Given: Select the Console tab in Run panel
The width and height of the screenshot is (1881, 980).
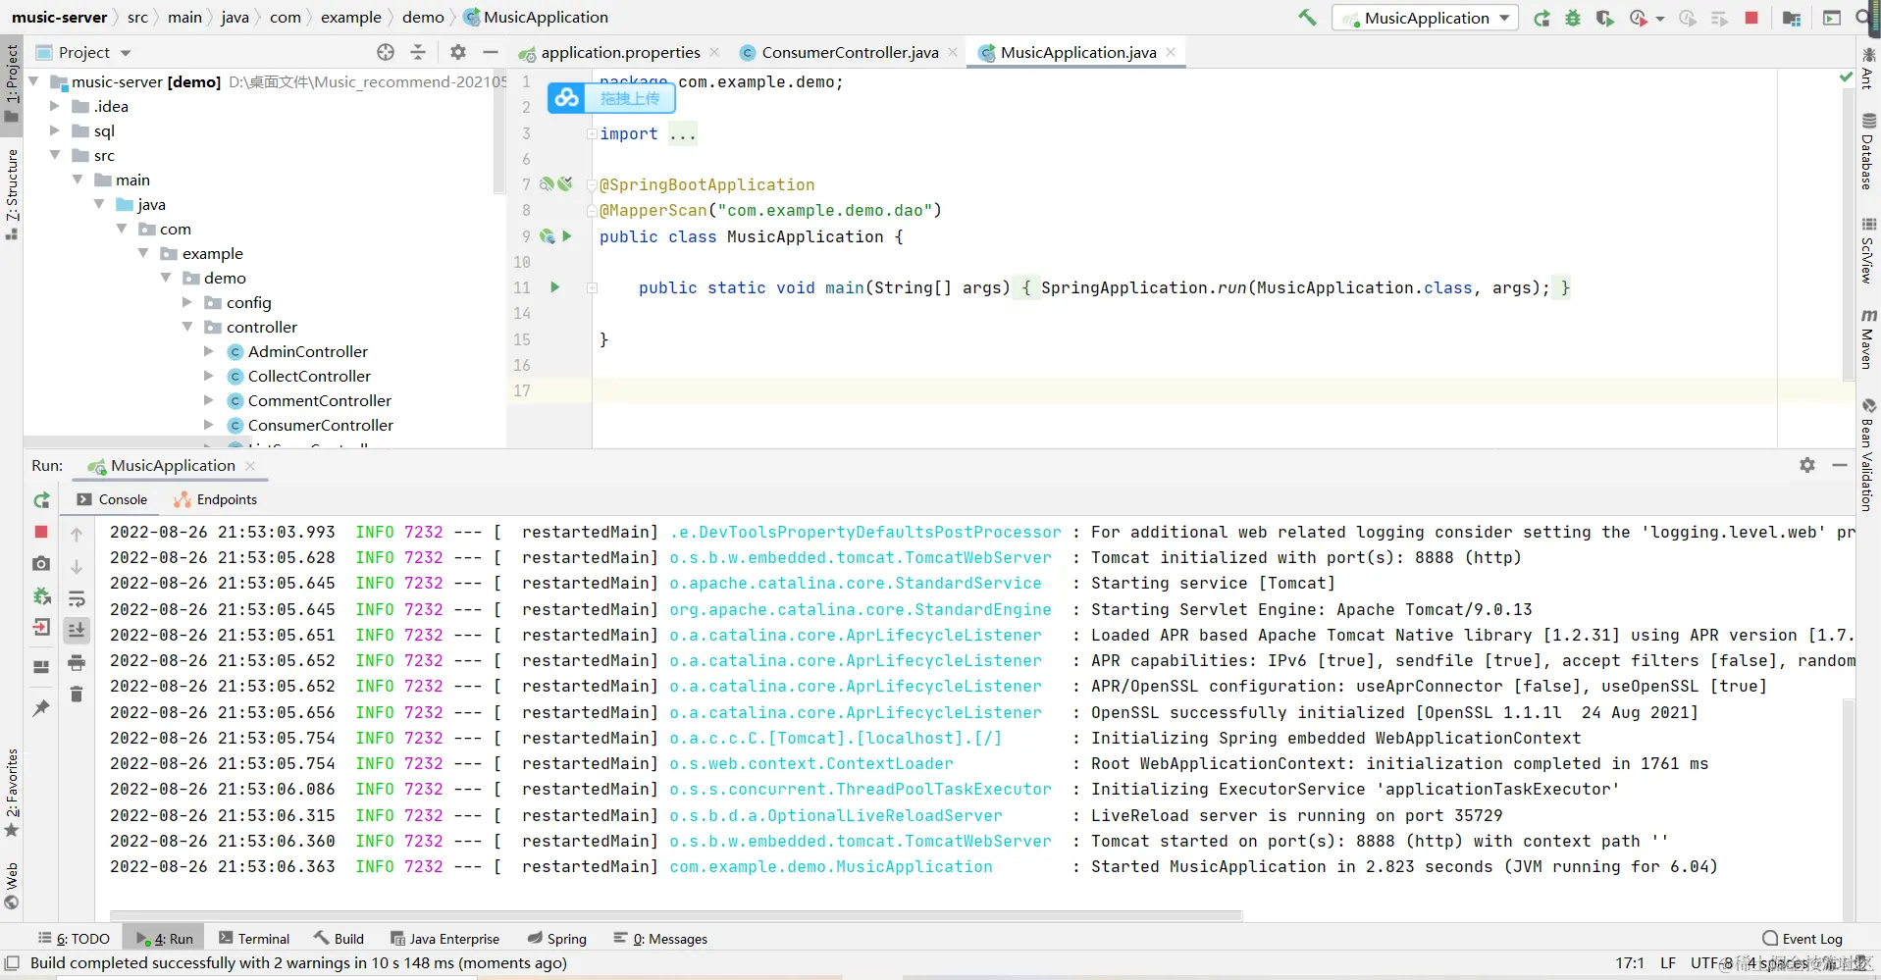Looking at the screenshot, I should [112, 499].
